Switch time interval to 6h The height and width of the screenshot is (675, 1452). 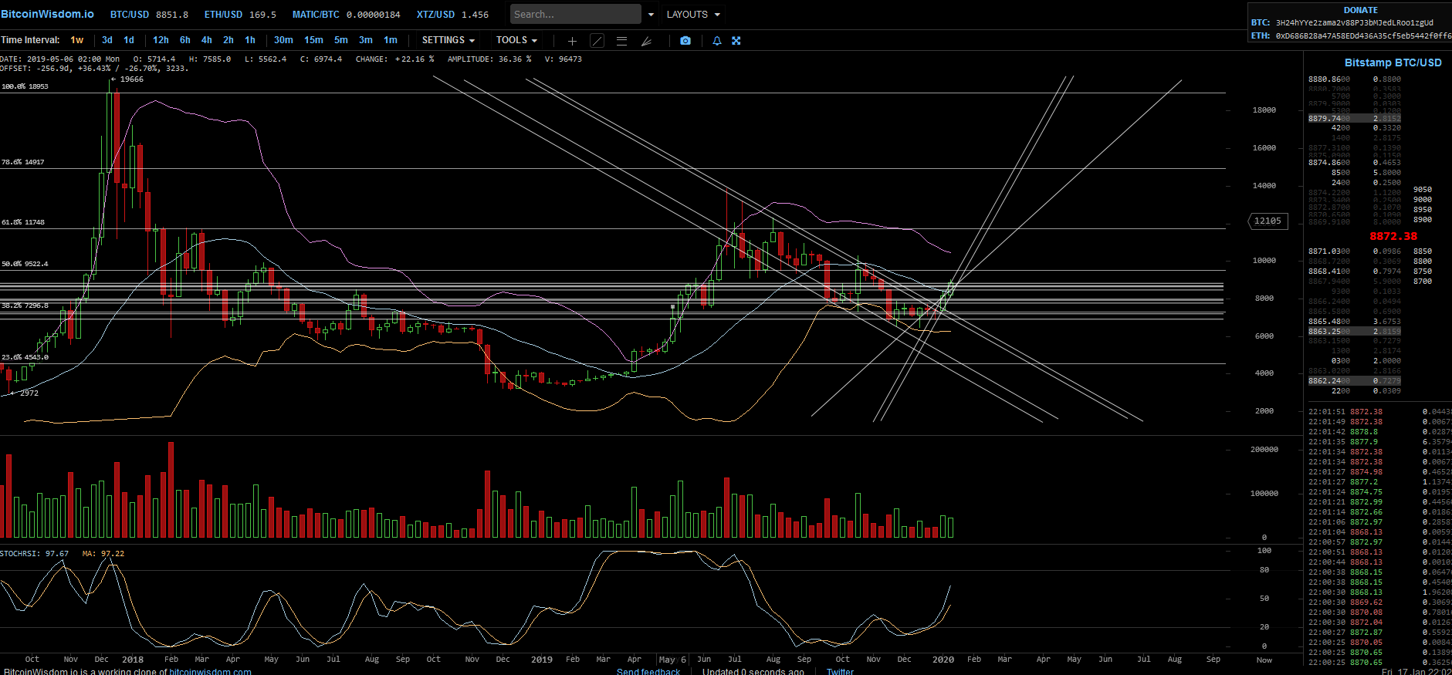[x=185, y=40]
